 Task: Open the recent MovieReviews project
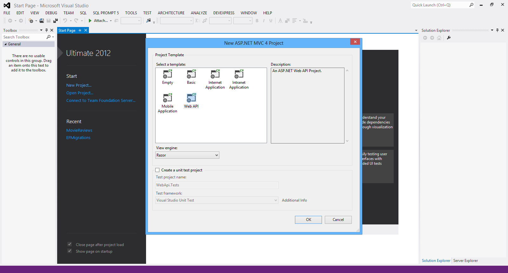click(79, 130)
